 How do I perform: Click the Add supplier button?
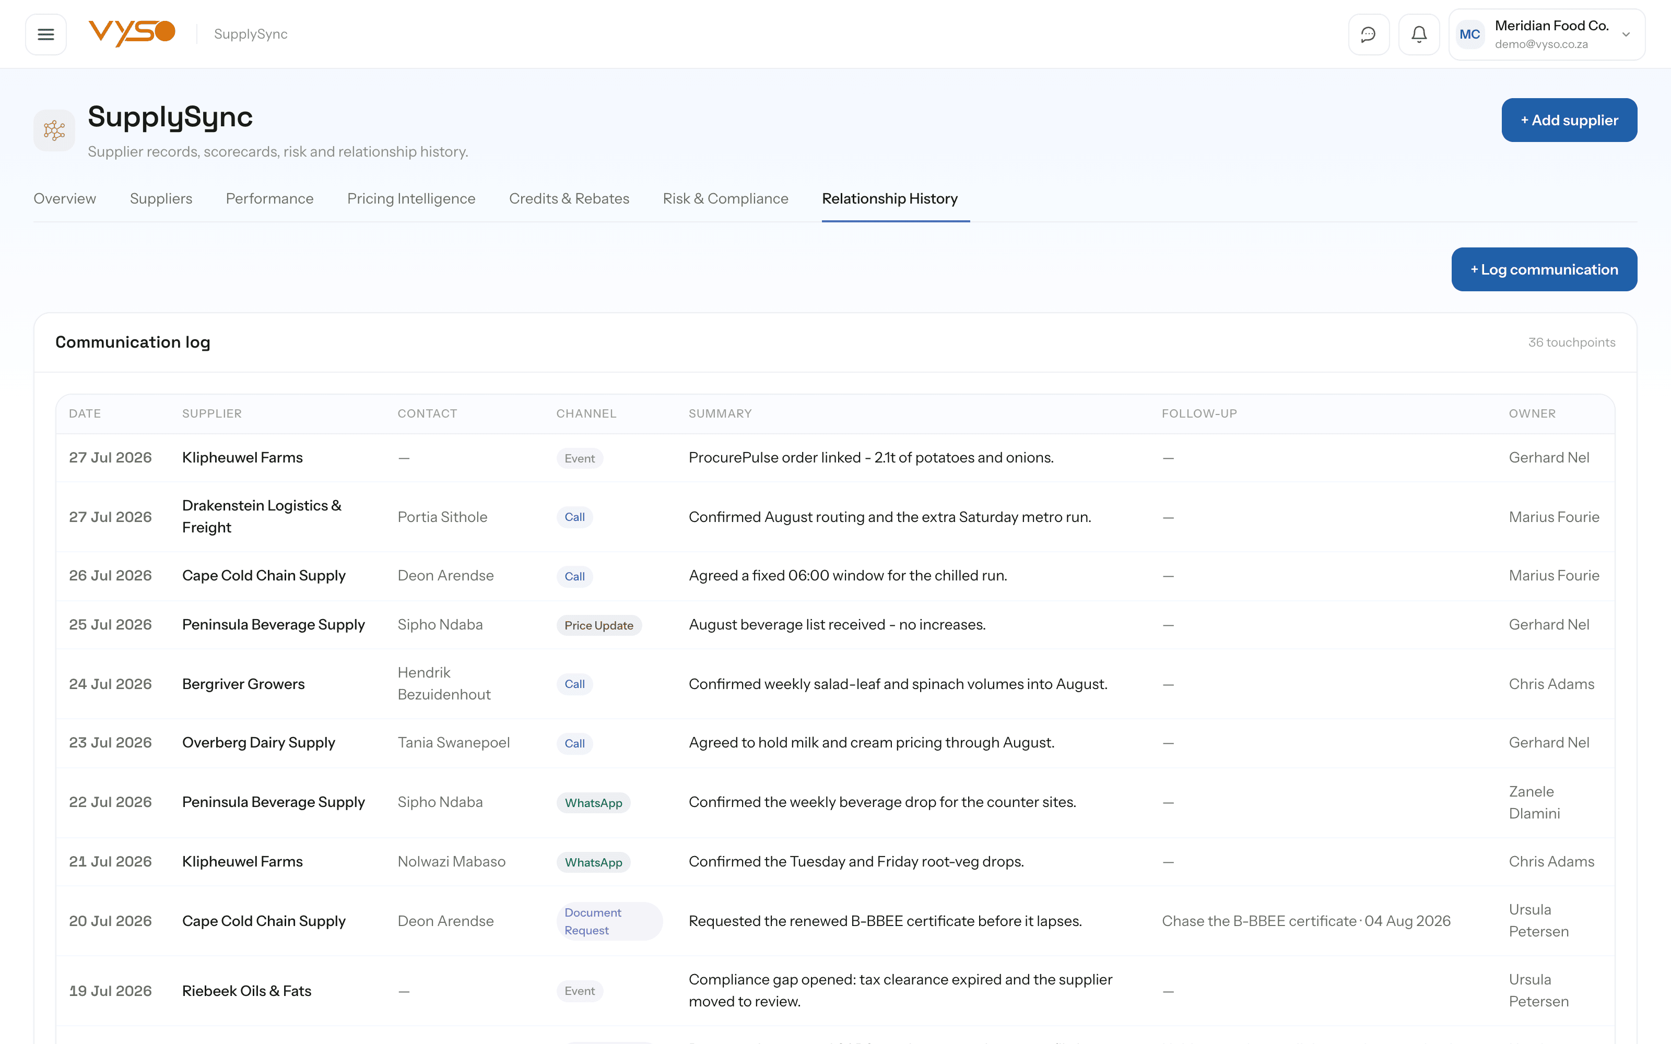coord(1569,120)
